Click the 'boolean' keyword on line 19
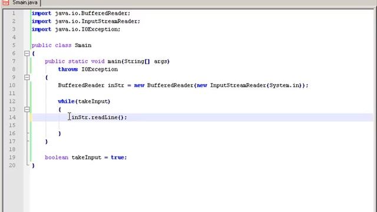The width and height of the screenshot is (377, 212). (57, 157)
